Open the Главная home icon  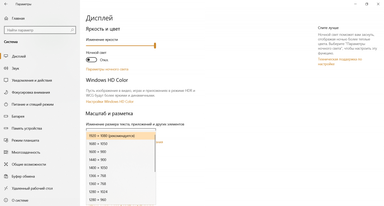(x=6, y=19)
